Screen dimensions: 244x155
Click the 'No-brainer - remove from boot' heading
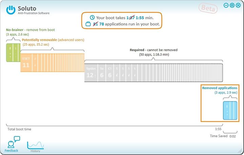[30, 30]
